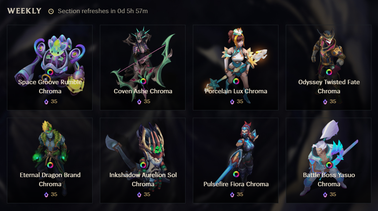Click the mythic essence gem on Coven Ashe price

pyautogui.click(x=139, y=102)
